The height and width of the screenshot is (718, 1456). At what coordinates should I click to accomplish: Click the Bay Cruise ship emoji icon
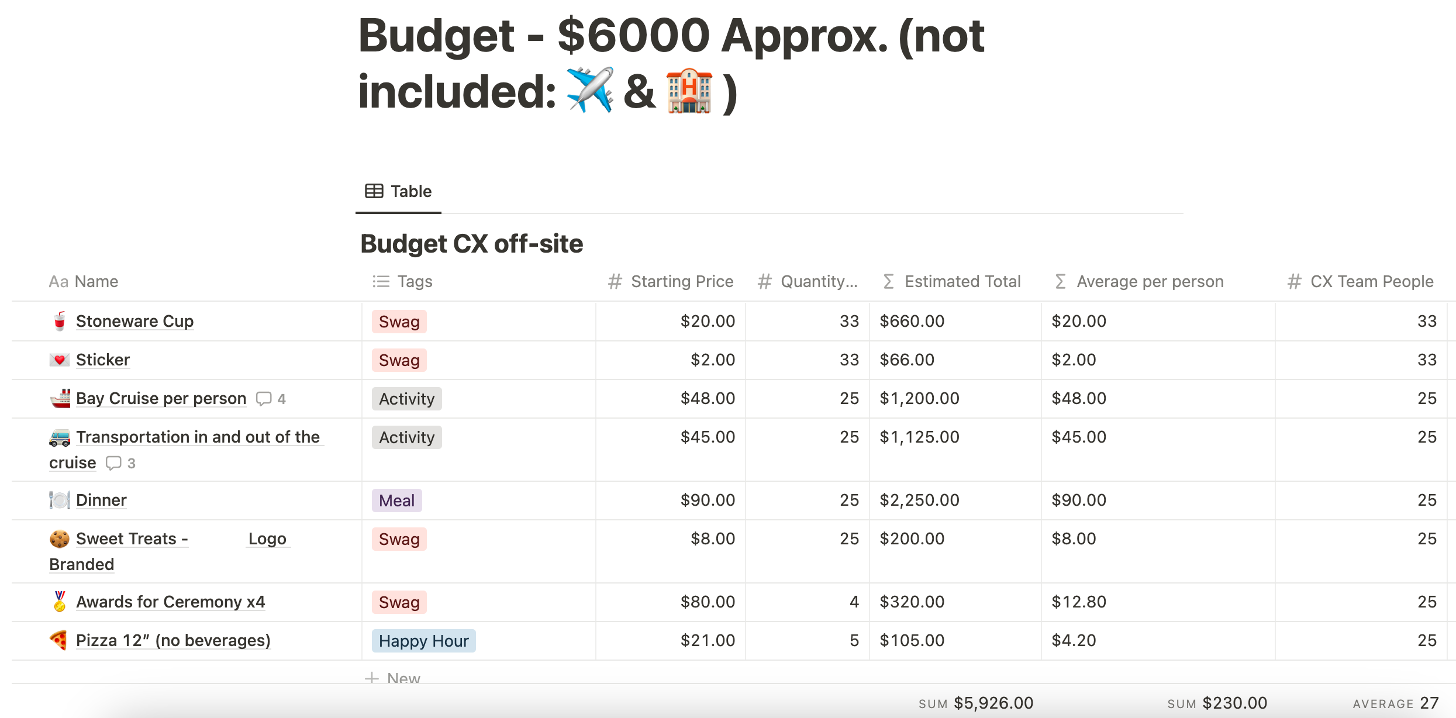[x=60, y=398]
